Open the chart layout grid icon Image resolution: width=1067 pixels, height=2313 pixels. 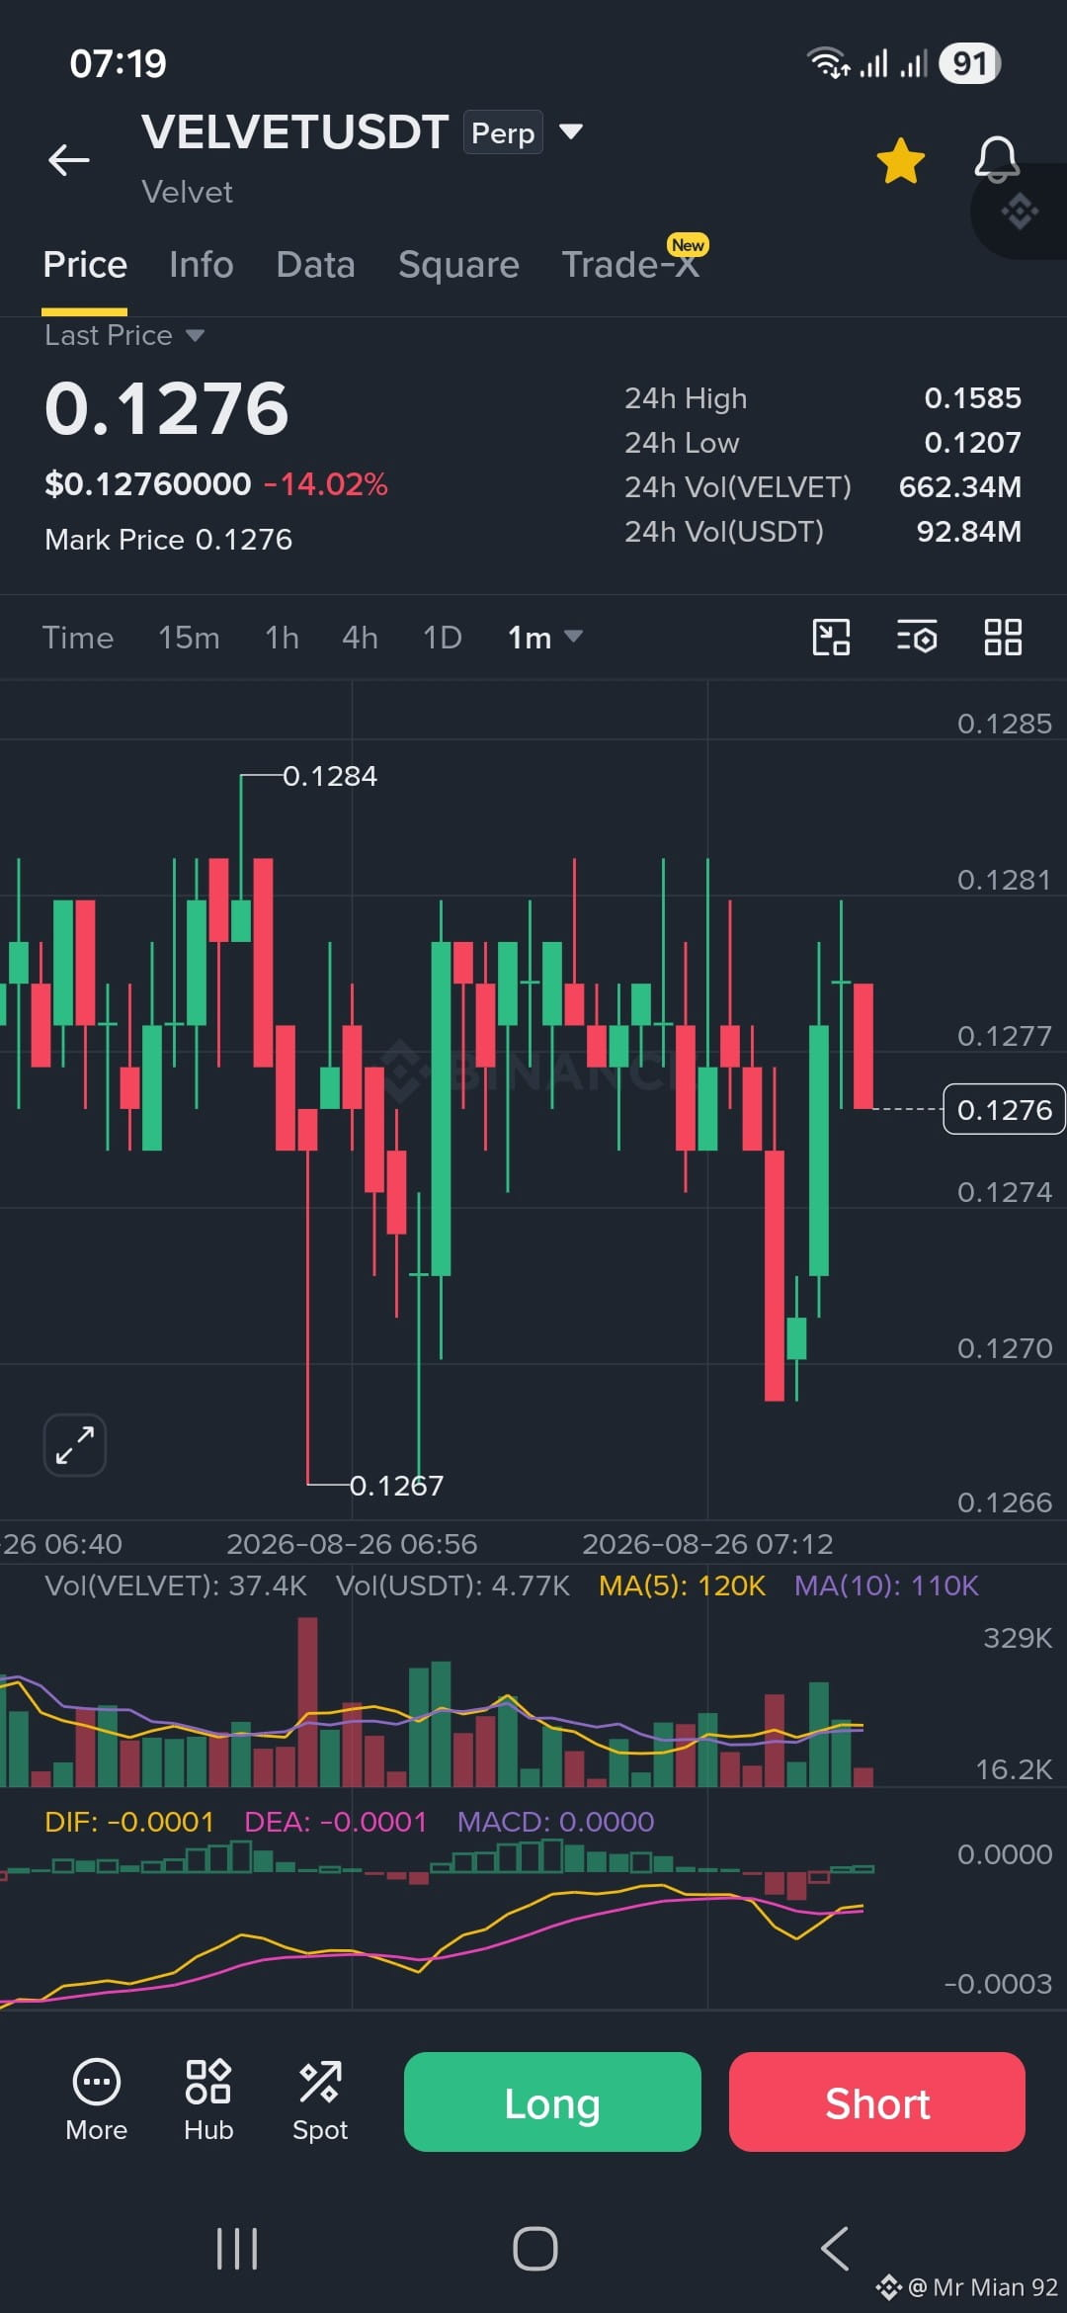click(x=1003, y=638)
